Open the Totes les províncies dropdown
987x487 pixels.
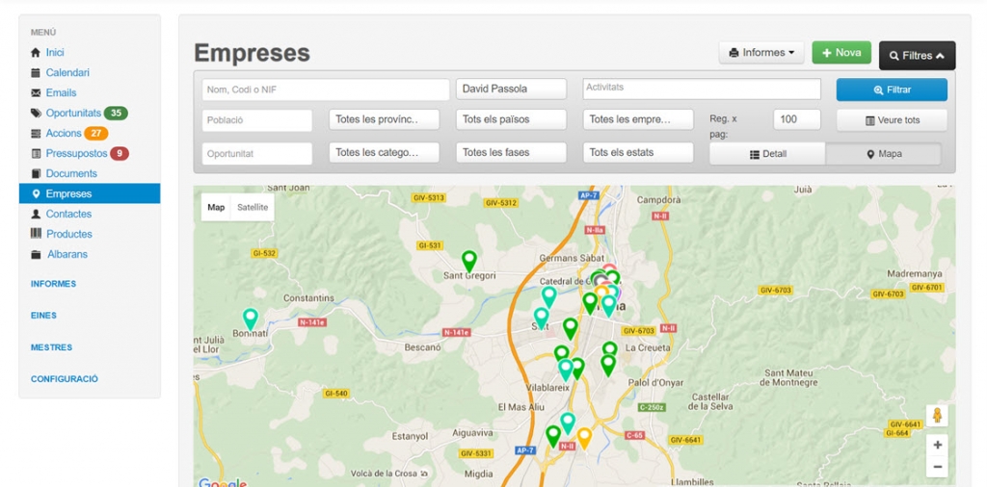pyautogui.click(x=384, y=119)
